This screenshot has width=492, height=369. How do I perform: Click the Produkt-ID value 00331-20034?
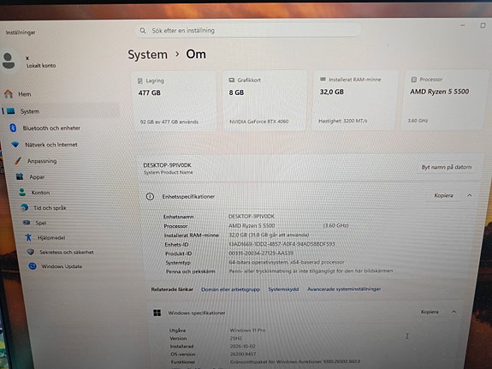(261, 253)
